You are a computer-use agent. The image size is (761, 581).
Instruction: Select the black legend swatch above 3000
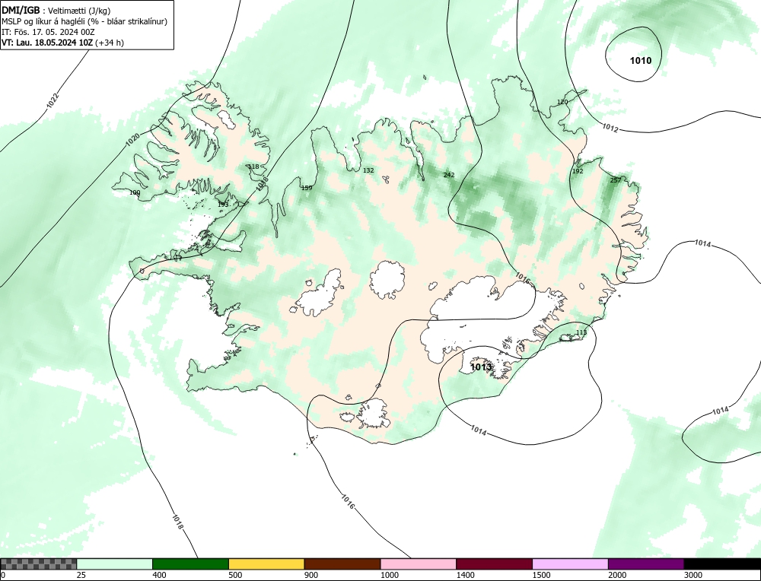(722, 564)
